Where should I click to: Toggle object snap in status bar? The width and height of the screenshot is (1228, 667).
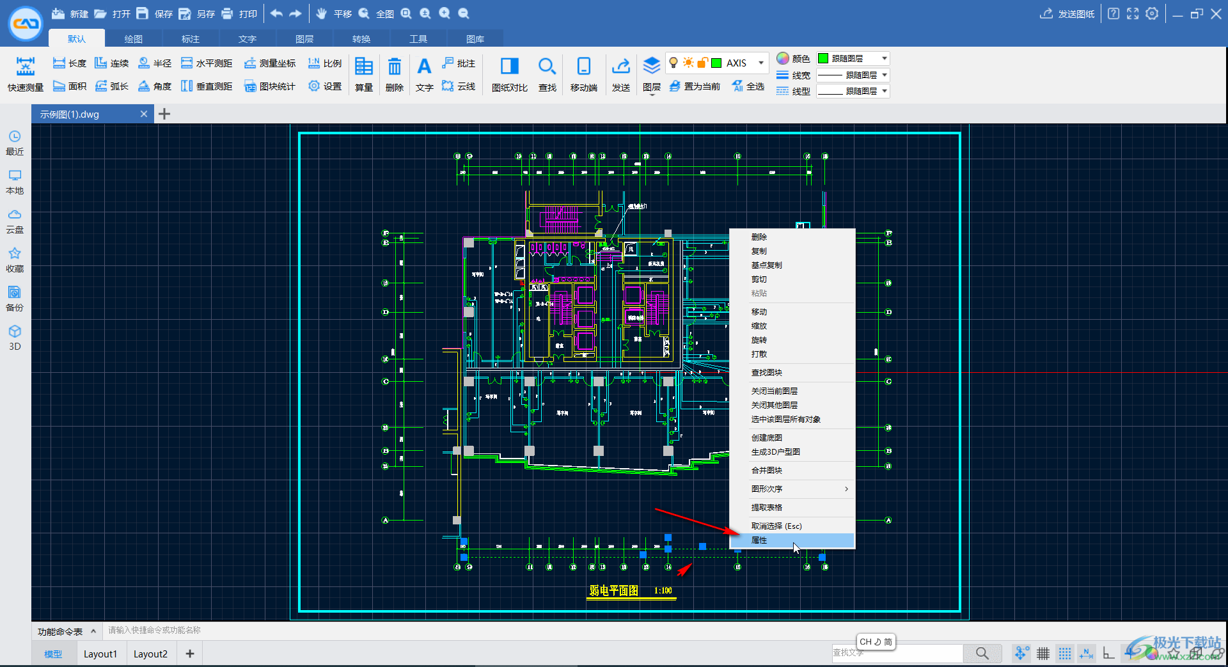point(1021,653)
